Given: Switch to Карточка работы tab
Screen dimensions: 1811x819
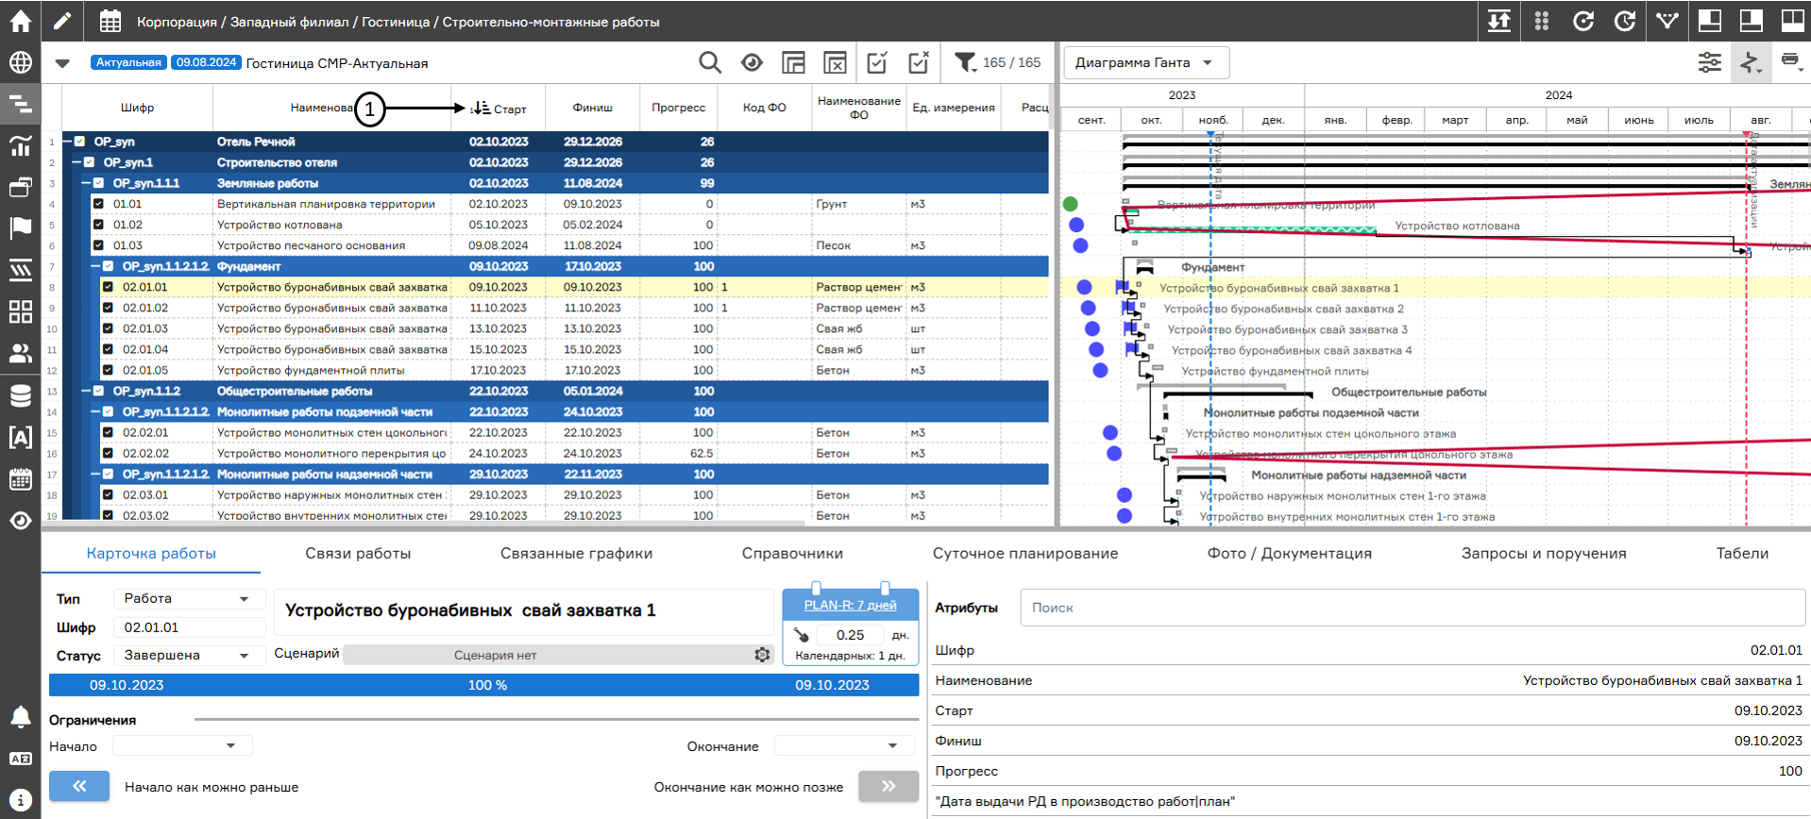Looking at the screenshot, I should (151, 554).
